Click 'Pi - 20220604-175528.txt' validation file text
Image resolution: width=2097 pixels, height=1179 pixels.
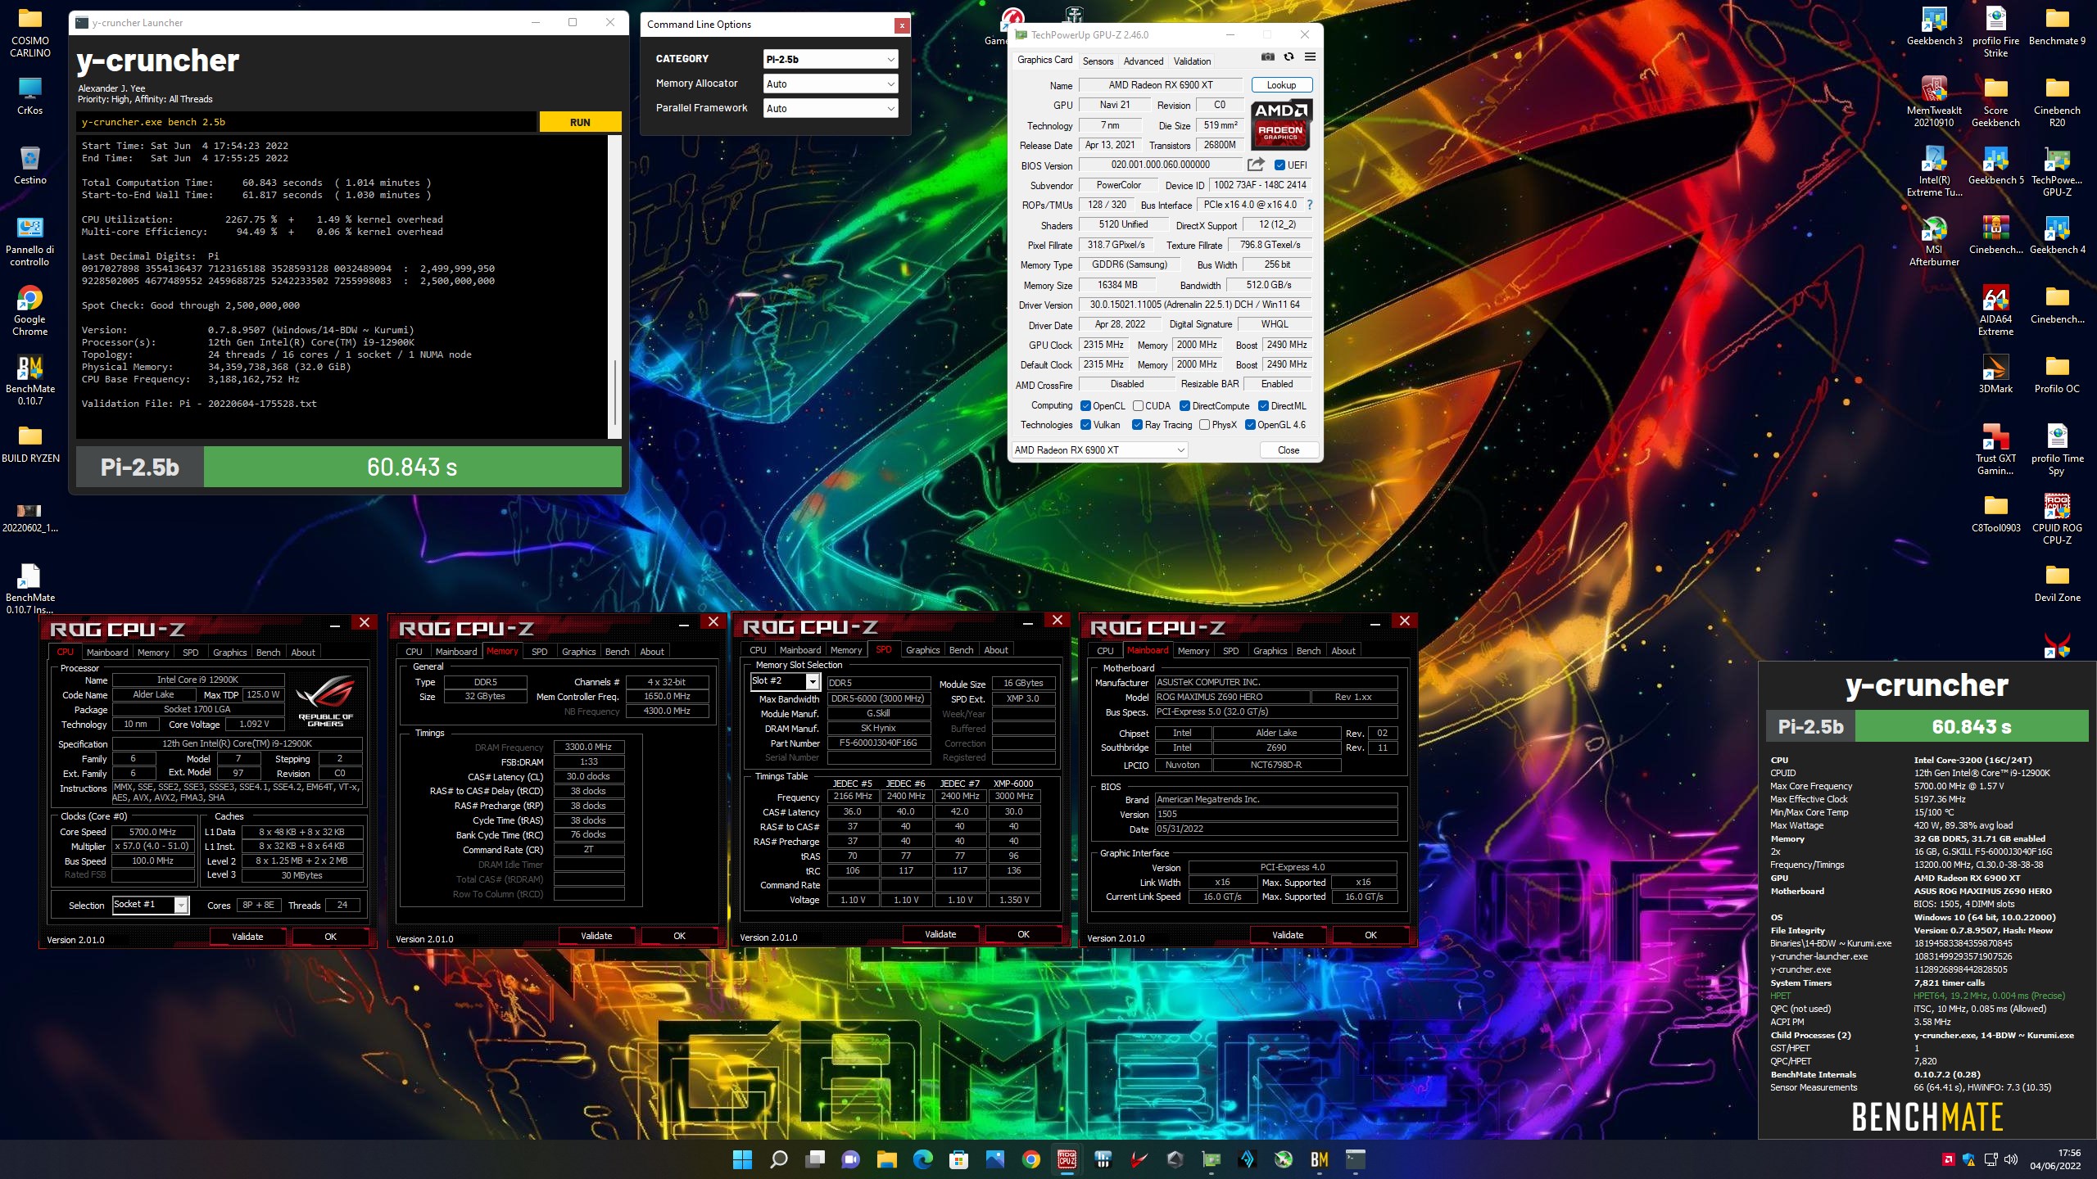click(x=248, y=404)
